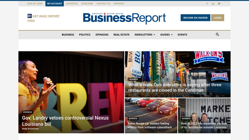The height and width of the screenshot is (140, 249).
Task: Open the Walk-On's executive article
Action: click(175, 87)
